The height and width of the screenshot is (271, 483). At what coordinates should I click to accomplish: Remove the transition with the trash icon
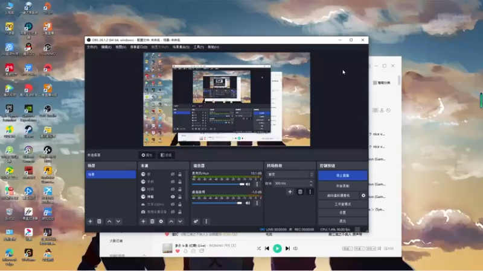point(300,192)
